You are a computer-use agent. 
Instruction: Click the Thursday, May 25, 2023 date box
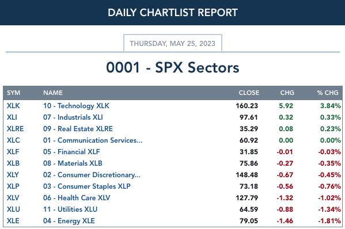173,43
